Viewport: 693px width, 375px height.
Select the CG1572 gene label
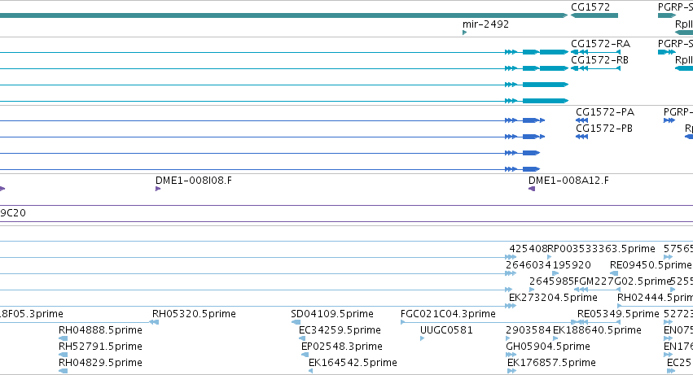coord(590,7)
